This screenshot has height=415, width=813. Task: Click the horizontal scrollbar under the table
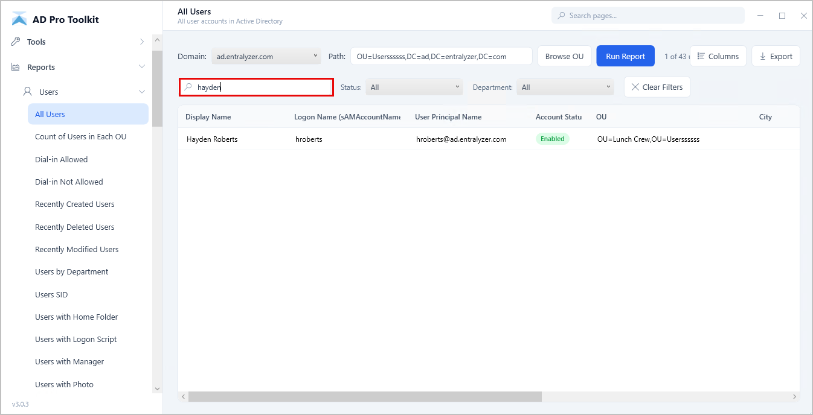tap(365, 396)
